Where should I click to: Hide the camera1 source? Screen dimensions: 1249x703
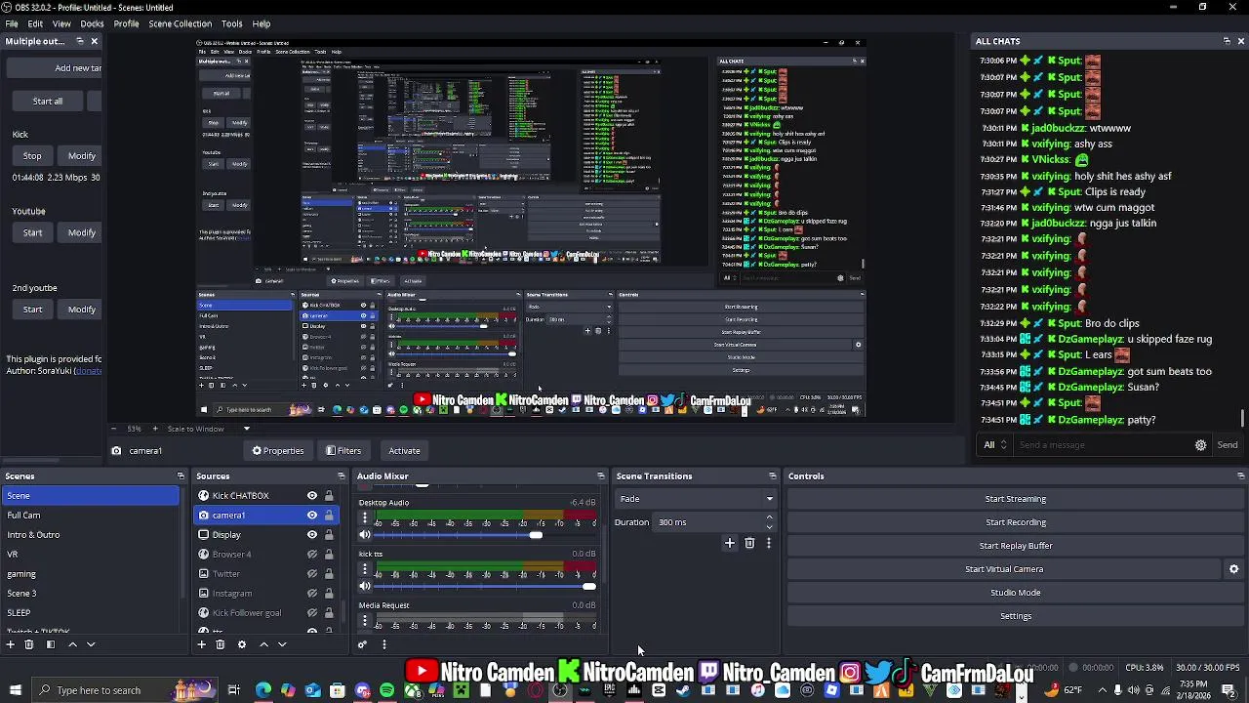(x=312, y=516)
